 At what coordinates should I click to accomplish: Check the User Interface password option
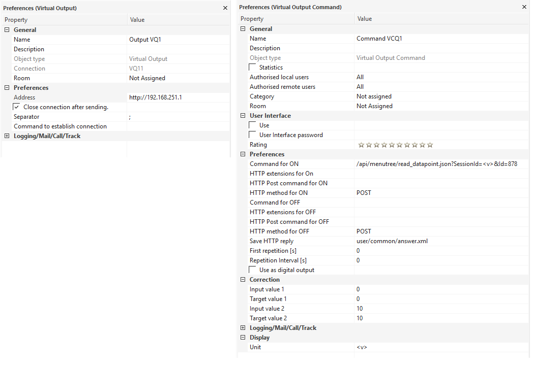coord(253,135)
